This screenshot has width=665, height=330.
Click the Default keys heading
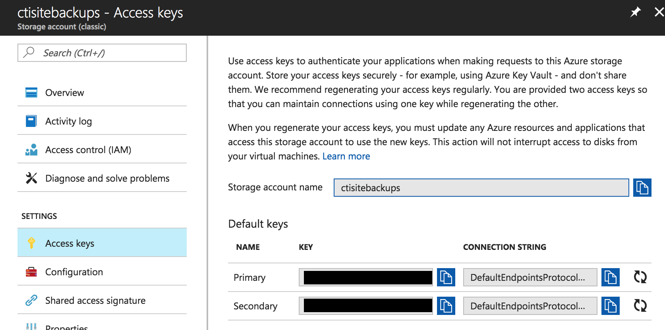click(258, 224)
